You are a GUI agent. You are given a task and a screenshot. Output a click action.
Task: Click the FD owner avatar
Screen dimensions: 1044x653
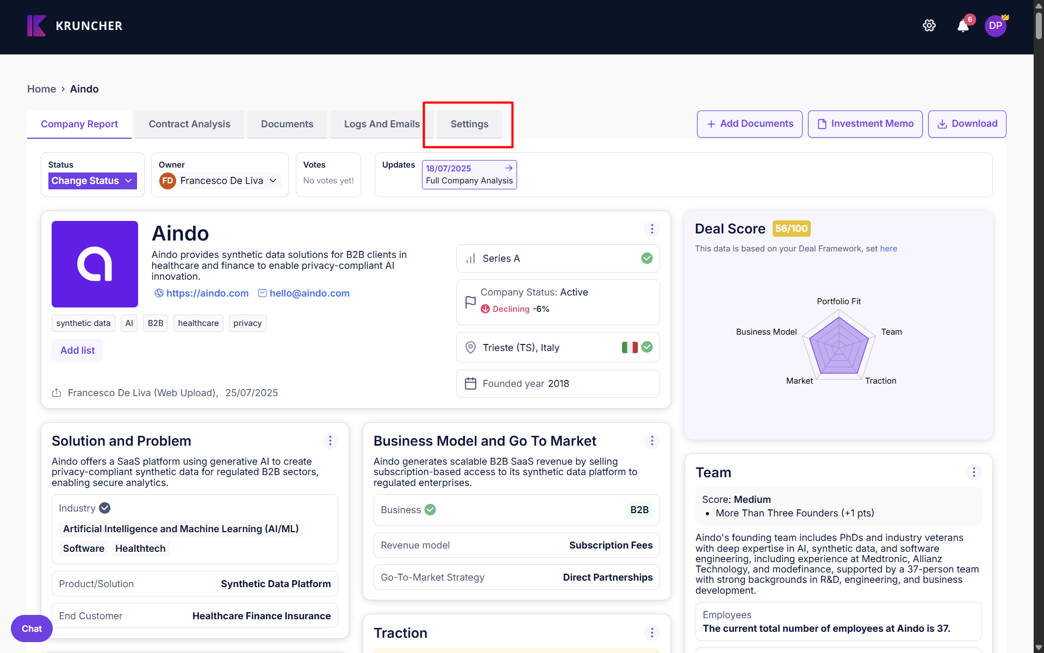coord(167,181)
